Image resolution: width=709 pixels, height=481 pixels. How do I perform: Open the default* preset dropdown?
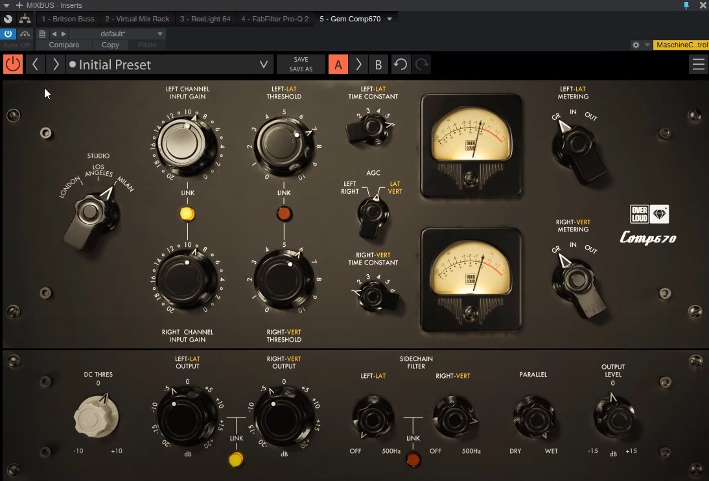pyautogui.click(x=117, y=34)
